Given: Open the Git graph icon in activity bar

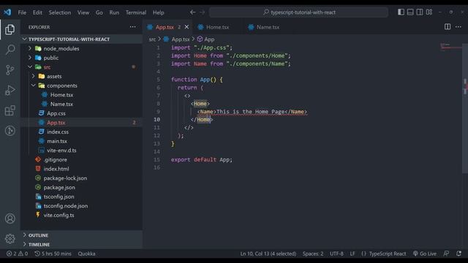Looking at the screenshot, I should coord(10,131).
